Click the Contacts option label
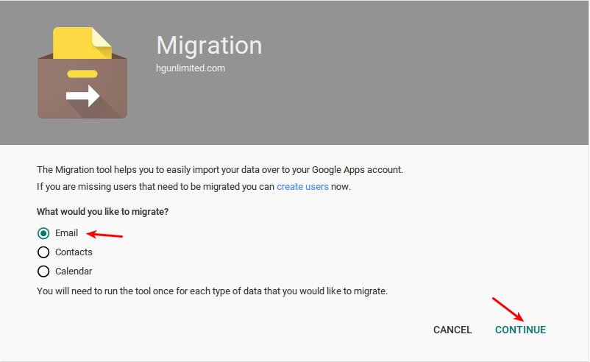 click(x=74, y=252)
